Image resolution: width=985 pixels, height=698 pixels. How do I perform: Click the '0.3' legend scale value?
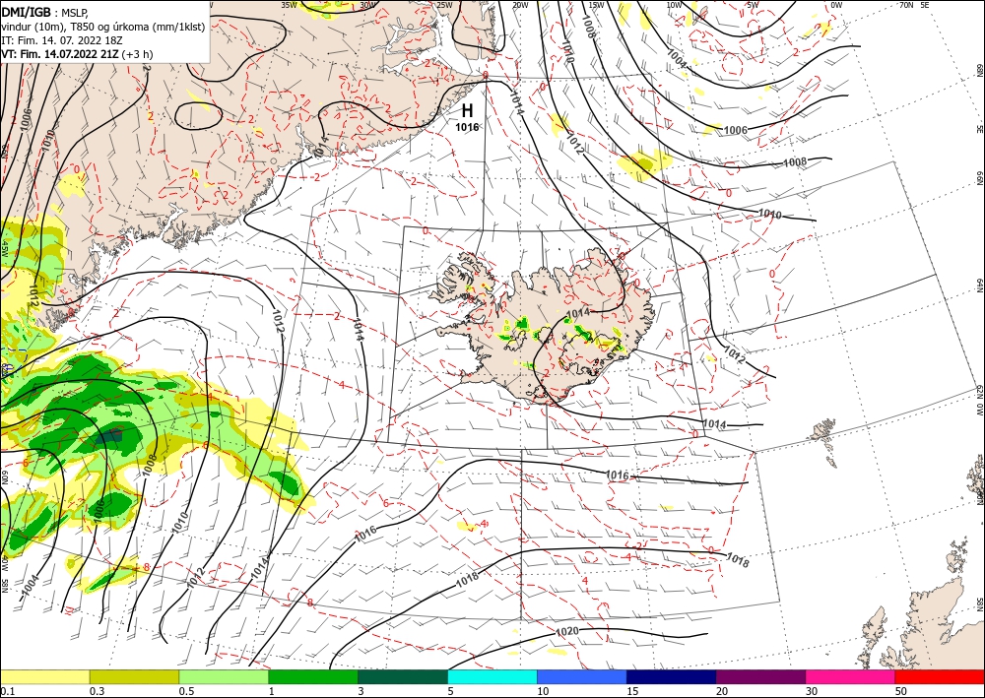[97, 691]
